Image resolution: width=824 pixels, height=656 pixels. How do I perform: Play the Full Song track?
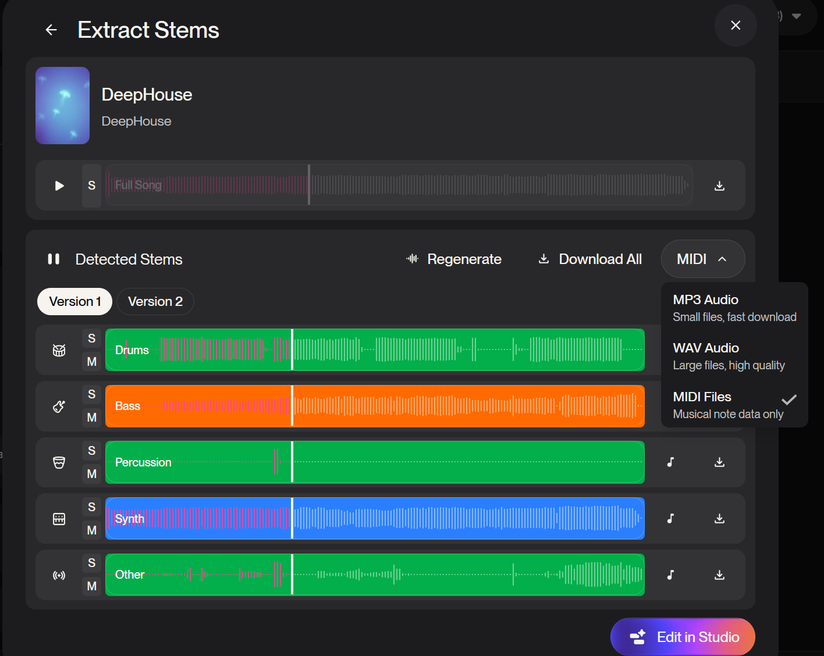[59, 186]
